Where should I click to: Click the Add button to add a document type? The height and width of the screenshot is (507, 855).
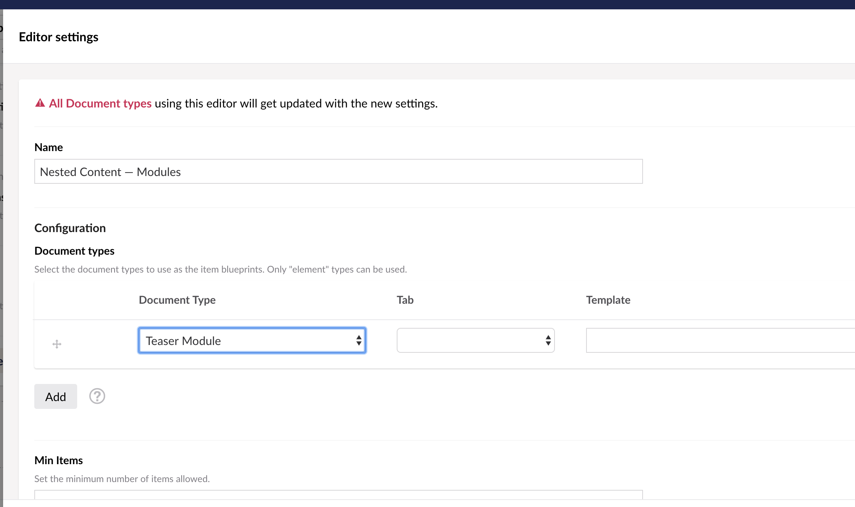pyautogui.click(x=55, y=396)
